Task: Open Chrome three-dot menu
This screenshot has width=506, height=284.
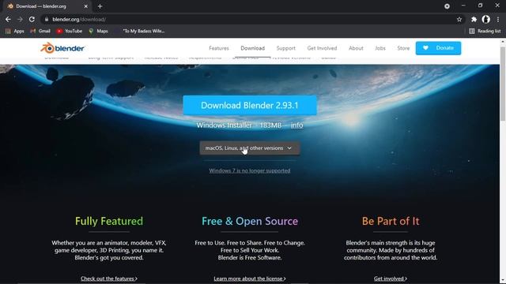Action: click(498, 19)
